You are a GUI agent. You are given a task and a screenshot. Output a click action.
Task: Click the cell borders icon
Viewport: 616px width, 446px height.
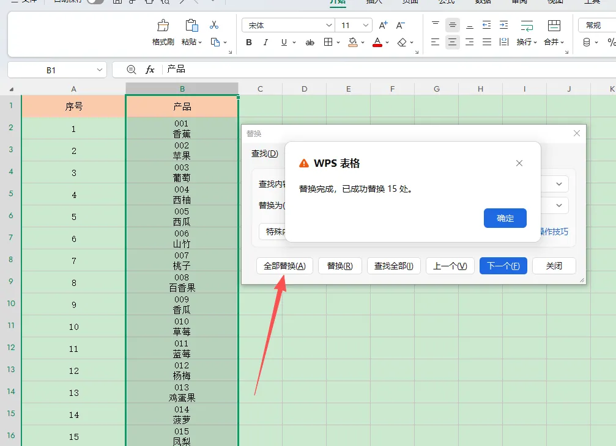pyautogui.click(x=328, y=42)
